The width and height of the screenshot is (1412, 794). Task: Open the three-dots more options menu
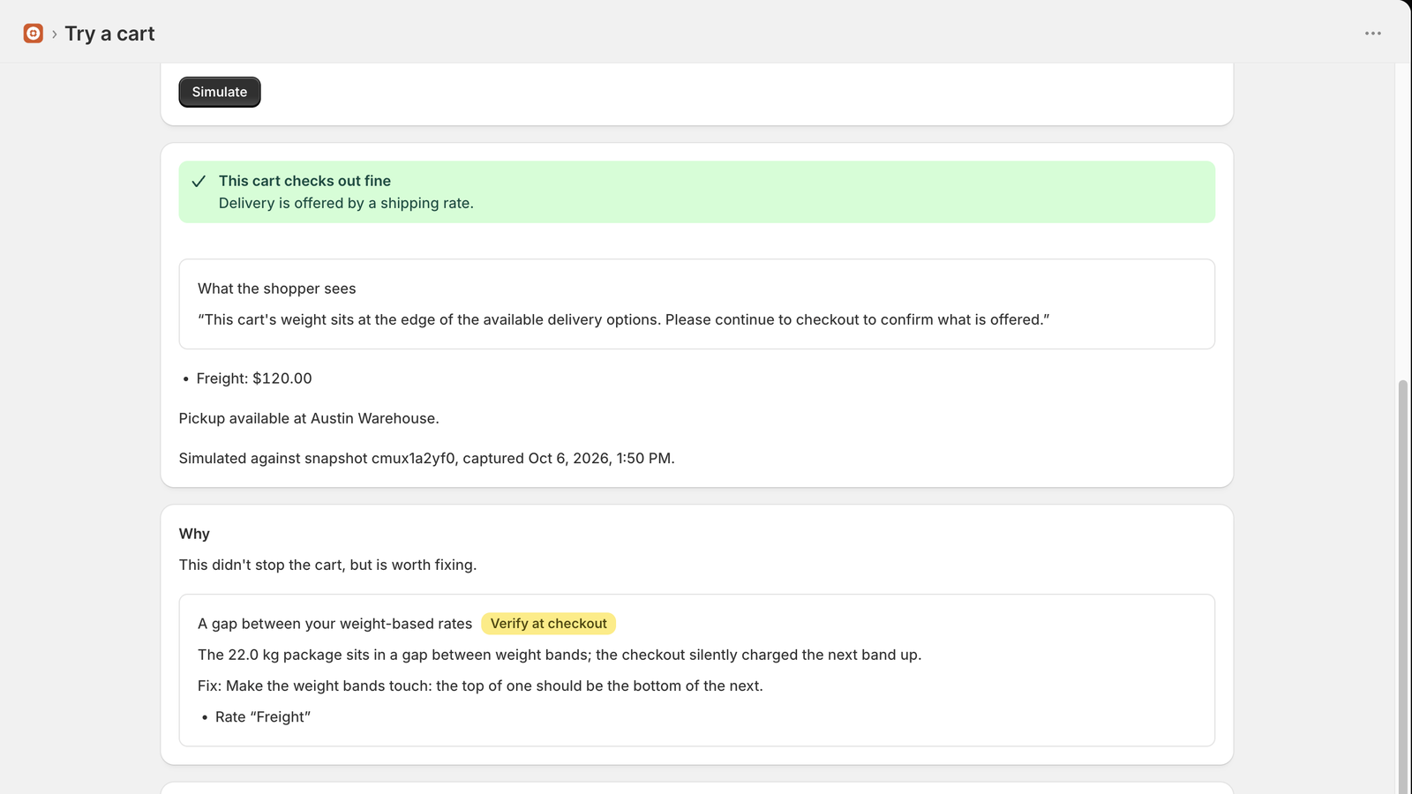(1373, 34)
